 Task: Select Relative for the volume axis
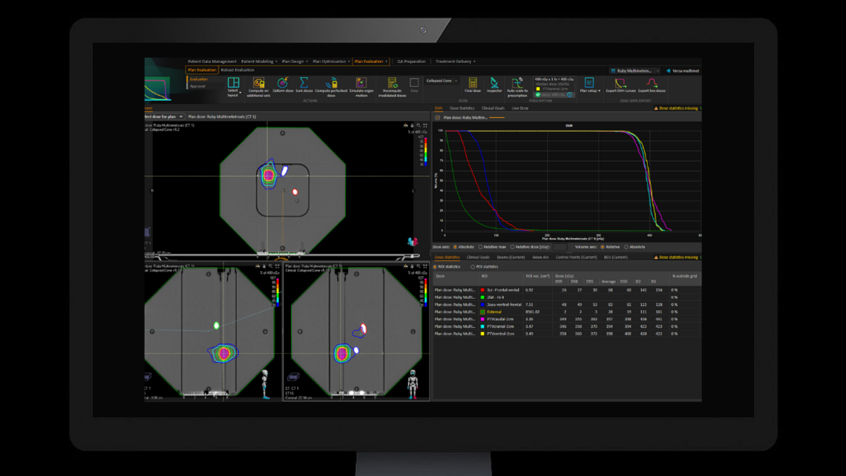(x=603, y=246)
